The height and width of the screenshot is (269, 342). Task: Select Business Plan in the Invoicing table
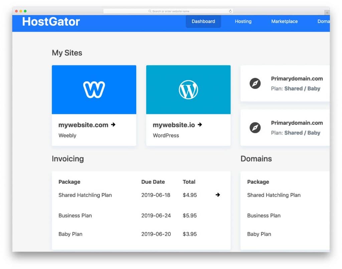[75, 216]
